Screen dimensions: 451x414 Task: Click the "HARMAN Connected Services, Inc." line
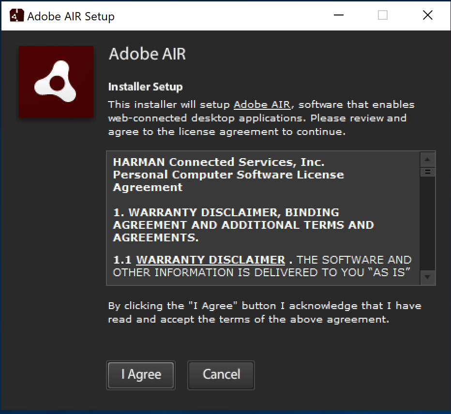coord(219,162)
